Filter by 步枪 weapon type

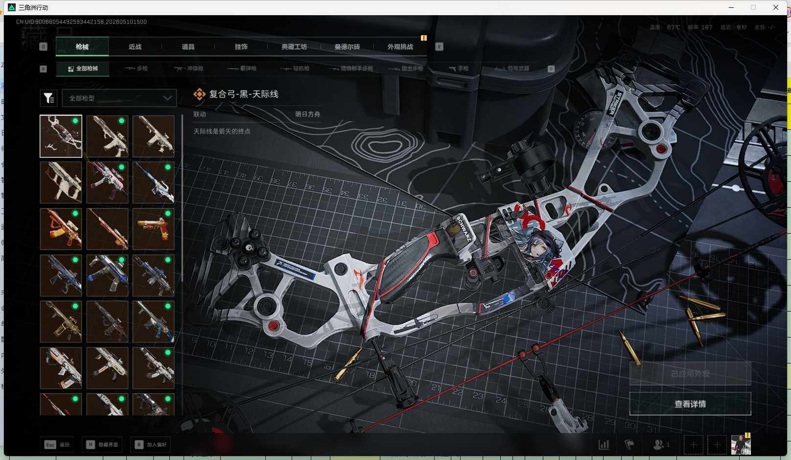pyautogui.click(x=136, y=69)
